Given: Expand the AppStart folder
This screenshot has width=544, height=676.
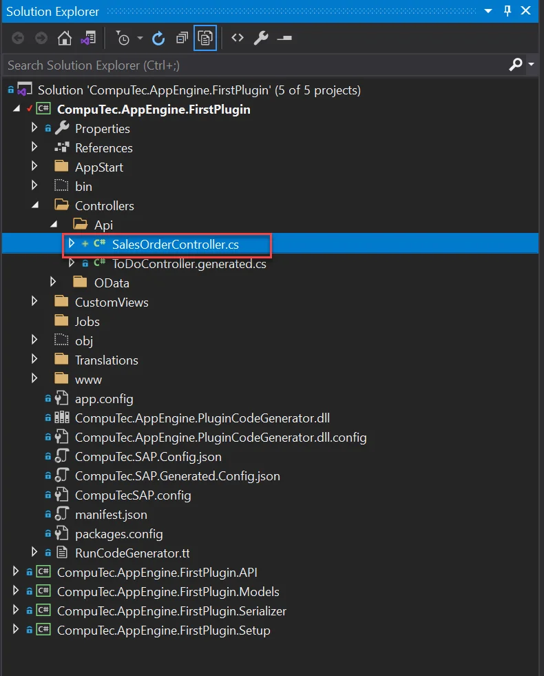Looking at the screenshot, I should (x=34, y=167).
